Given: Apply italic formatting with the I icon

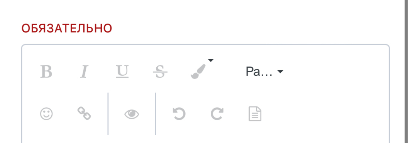Looking at the screenshot, I should (x=84, y=71).
